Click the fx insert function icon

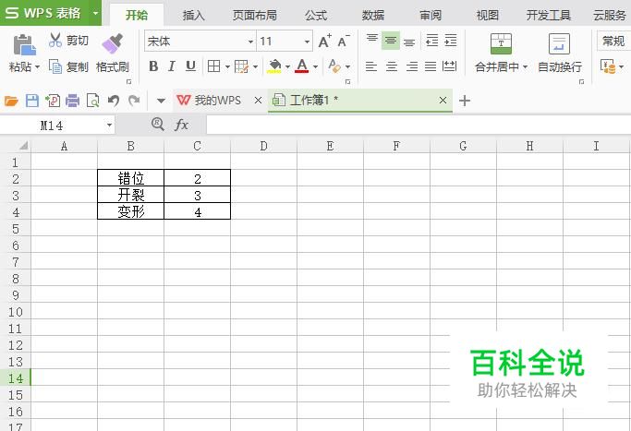[181, 125]
